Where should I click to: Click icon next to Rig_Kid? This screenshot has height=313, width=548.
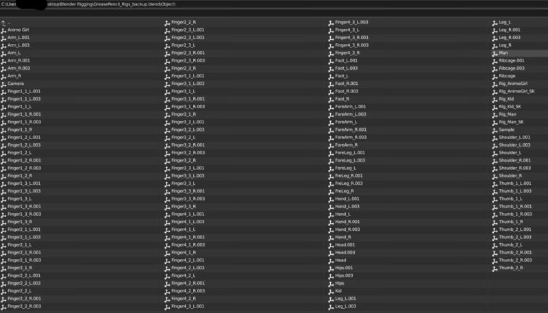pyautogui.click(x=495, y=99)
